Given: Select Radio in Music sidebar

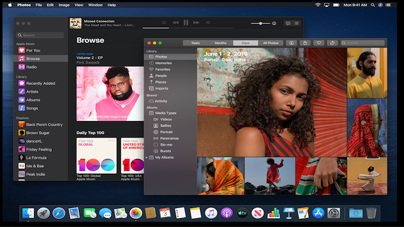Looking at the screenshot, I should [40, 67].
